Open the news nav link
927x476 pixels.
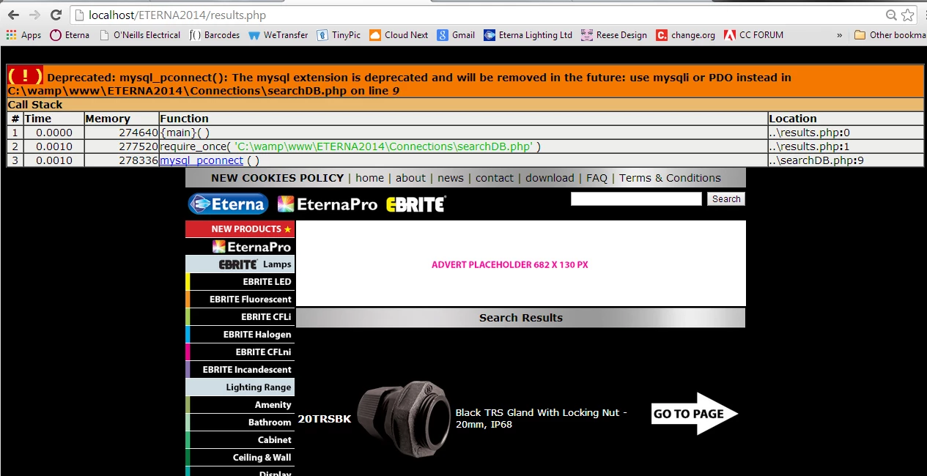(451, 178)
